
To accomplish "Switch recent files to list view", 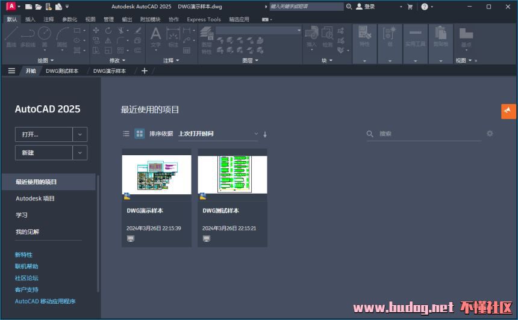I will click(x=126, y=134).
